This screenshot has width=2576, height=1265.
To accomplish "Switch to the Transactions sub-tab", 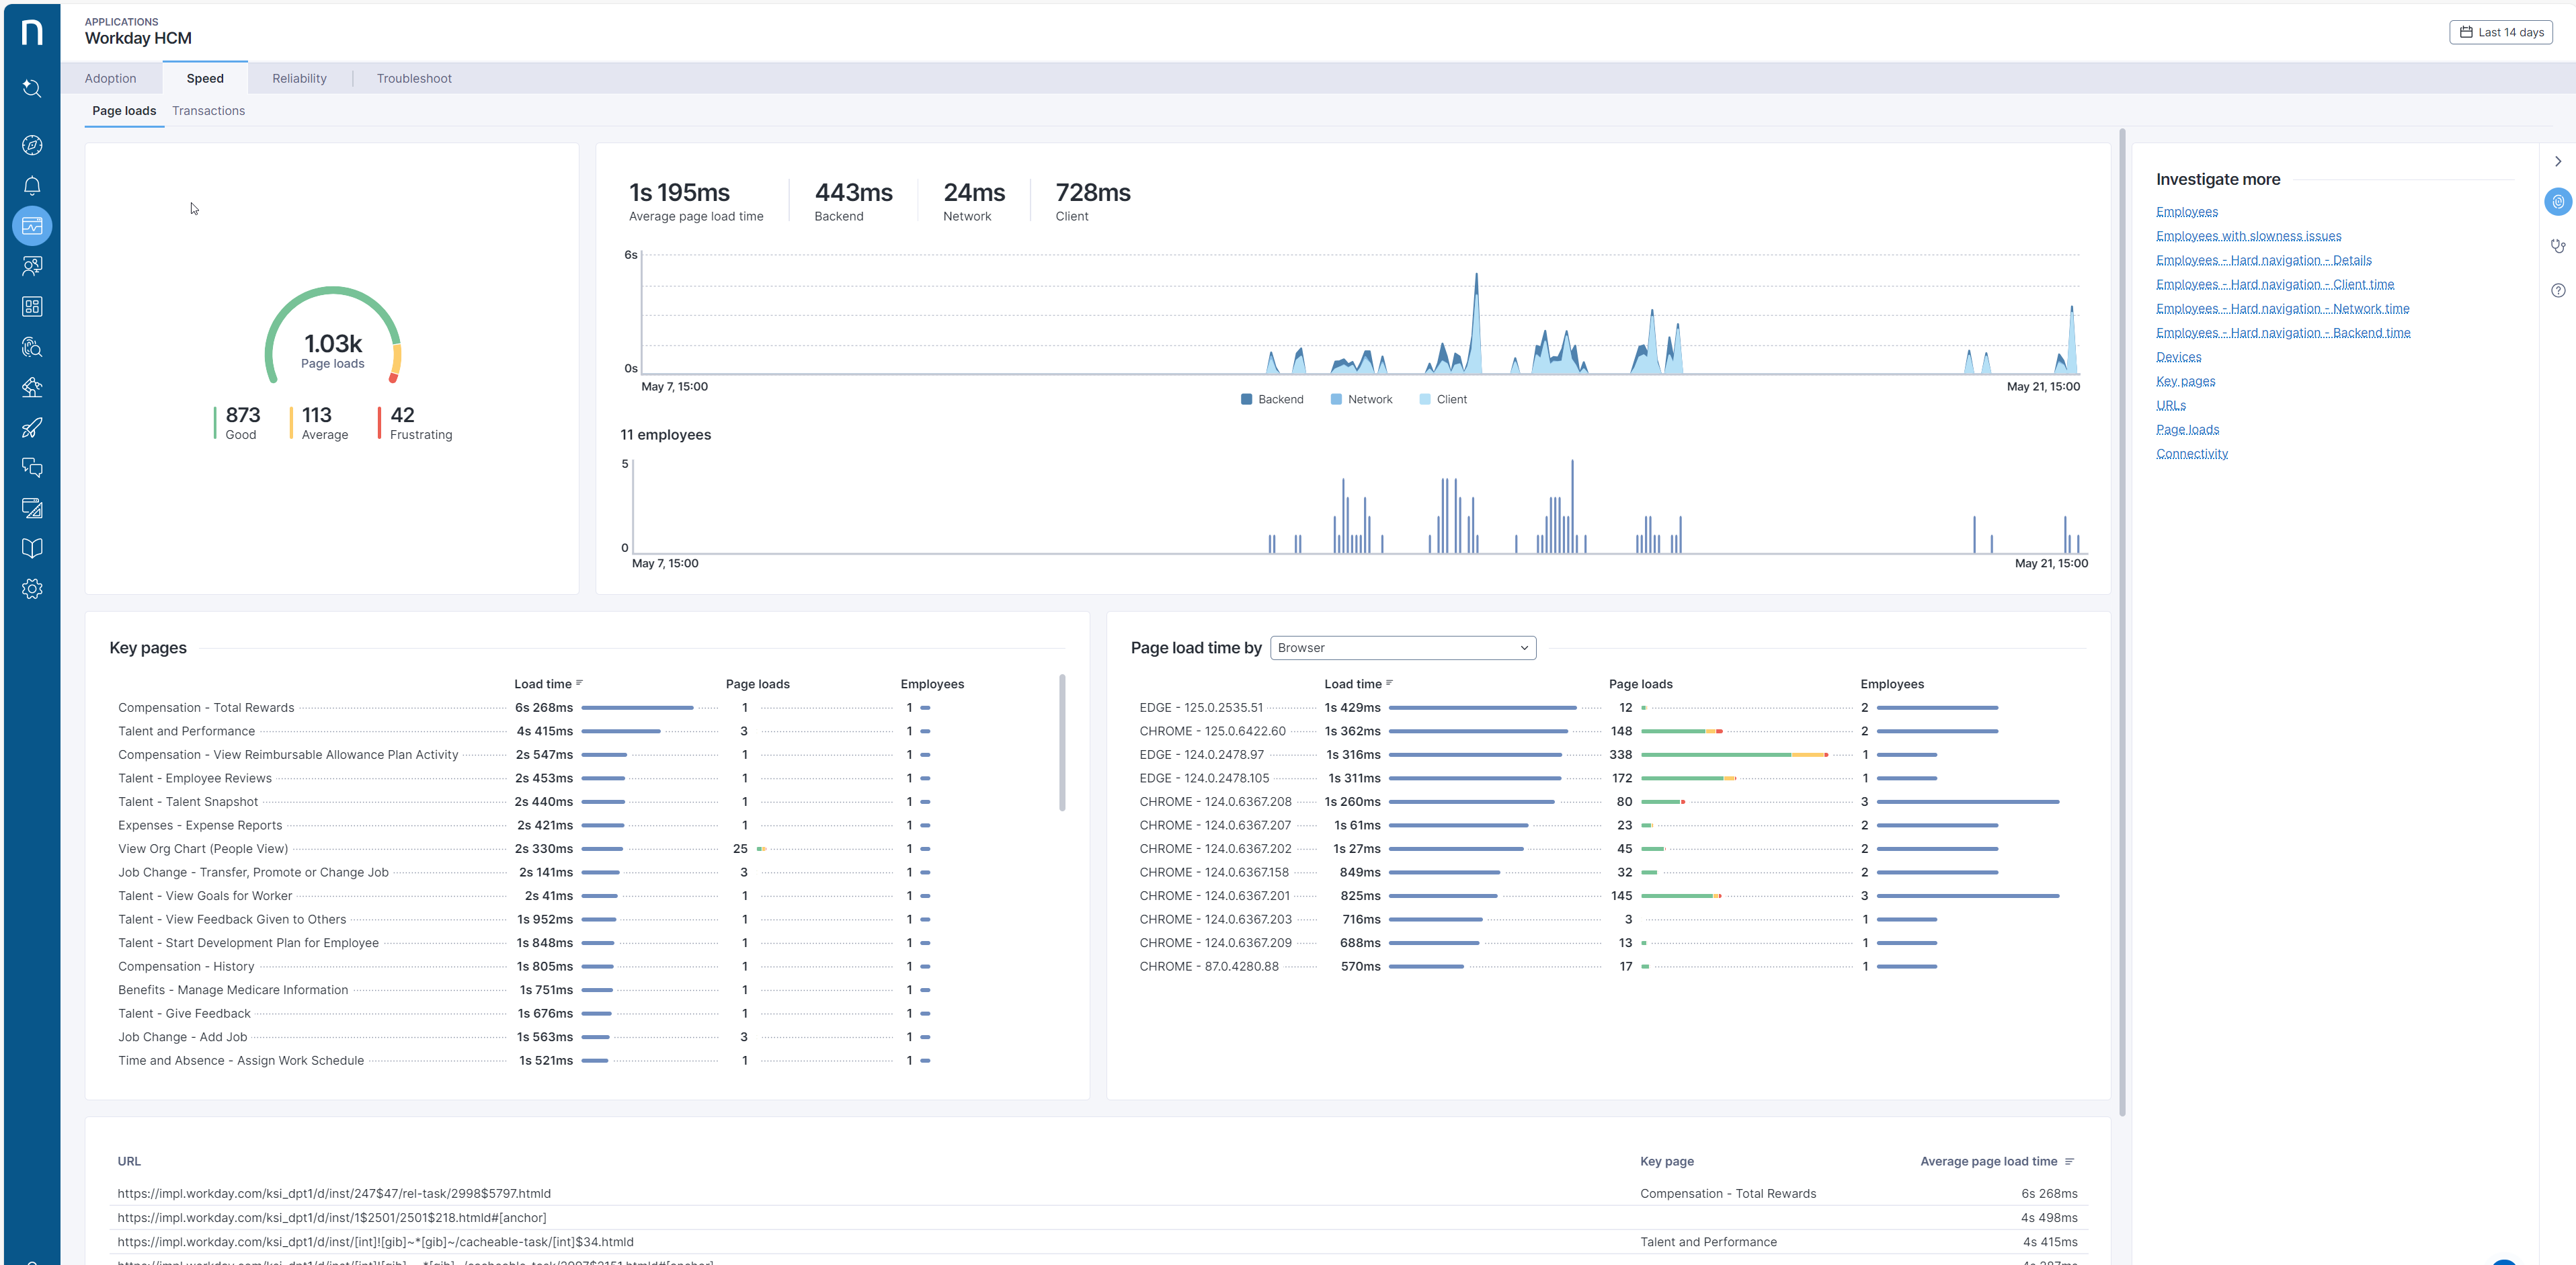I will 208,111.
